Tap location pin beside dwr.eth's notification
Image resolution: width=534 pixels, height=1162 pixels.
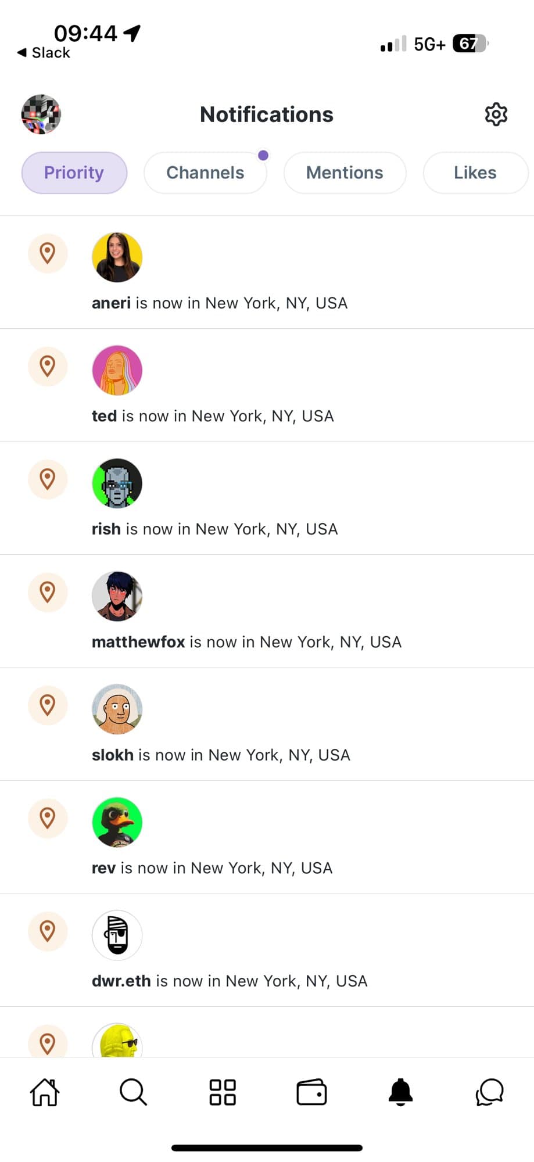pos(48,931)
